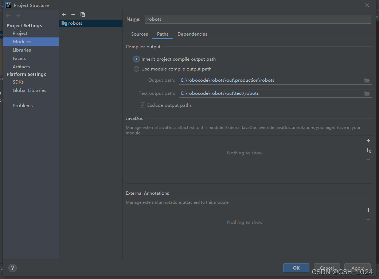Click the module Name input field

(x=258, y=19)
